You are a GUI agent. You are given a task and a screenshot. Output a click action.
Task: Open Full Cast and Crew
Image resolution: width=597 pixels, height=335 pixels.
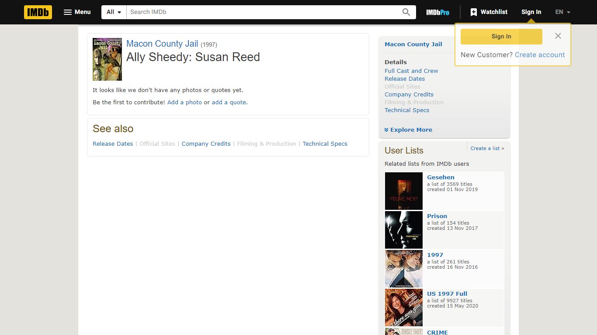click(411, 71)
